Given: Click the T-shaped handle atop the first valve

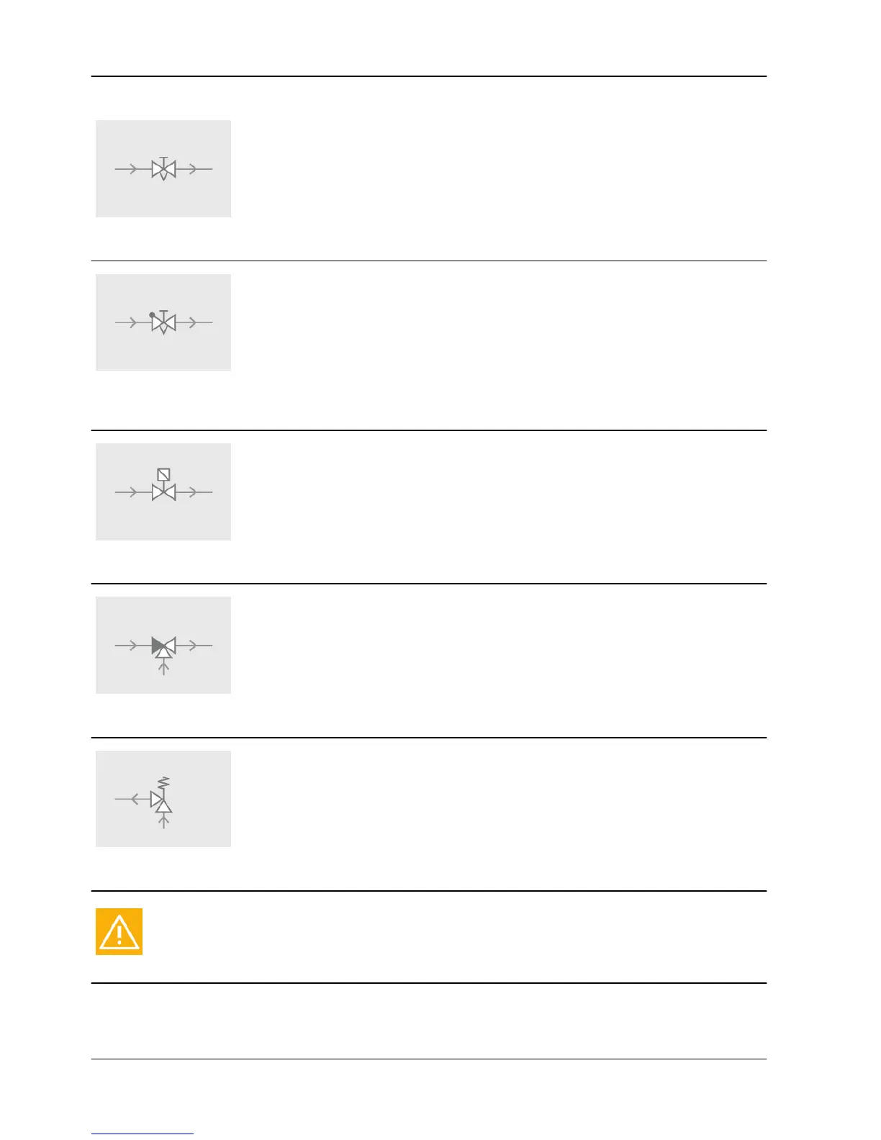Looking at the screenshot, I should (x=163, y=160).
